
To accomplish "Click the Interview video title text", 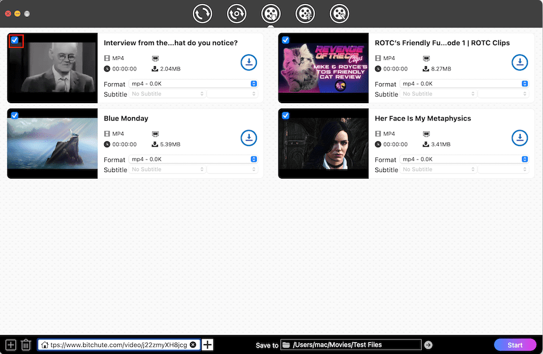I will pyautogui.click(x=171, y=43).
